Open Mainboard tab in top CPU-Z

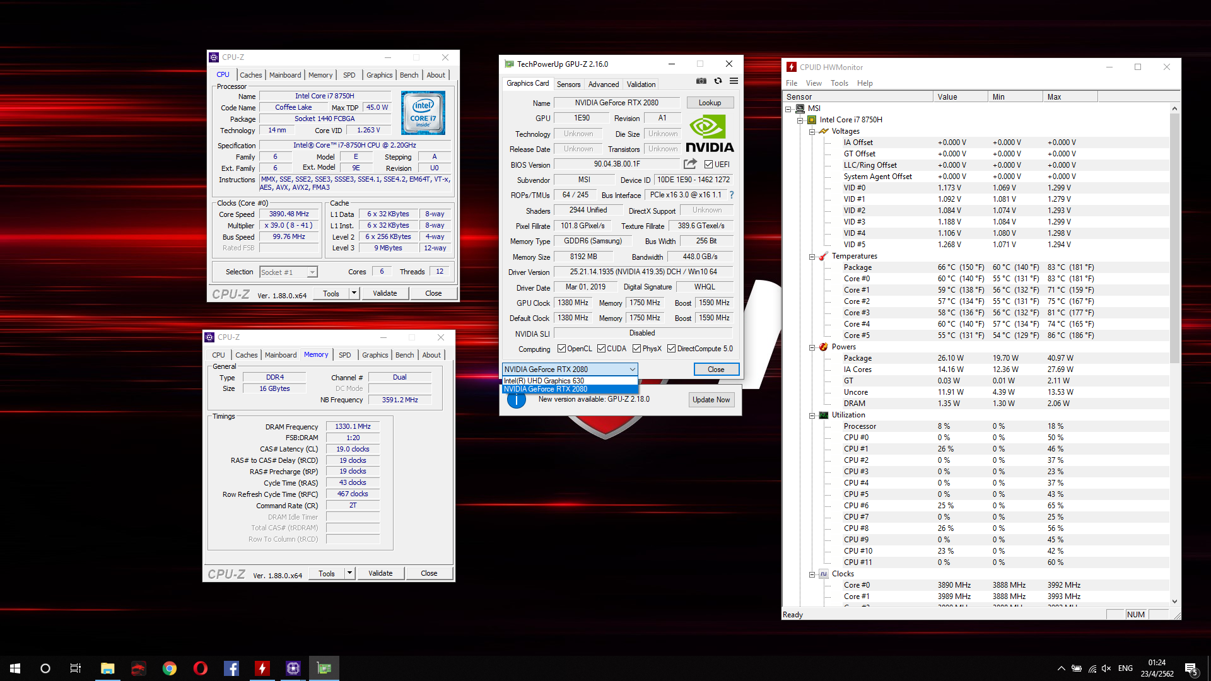[285, 75]
